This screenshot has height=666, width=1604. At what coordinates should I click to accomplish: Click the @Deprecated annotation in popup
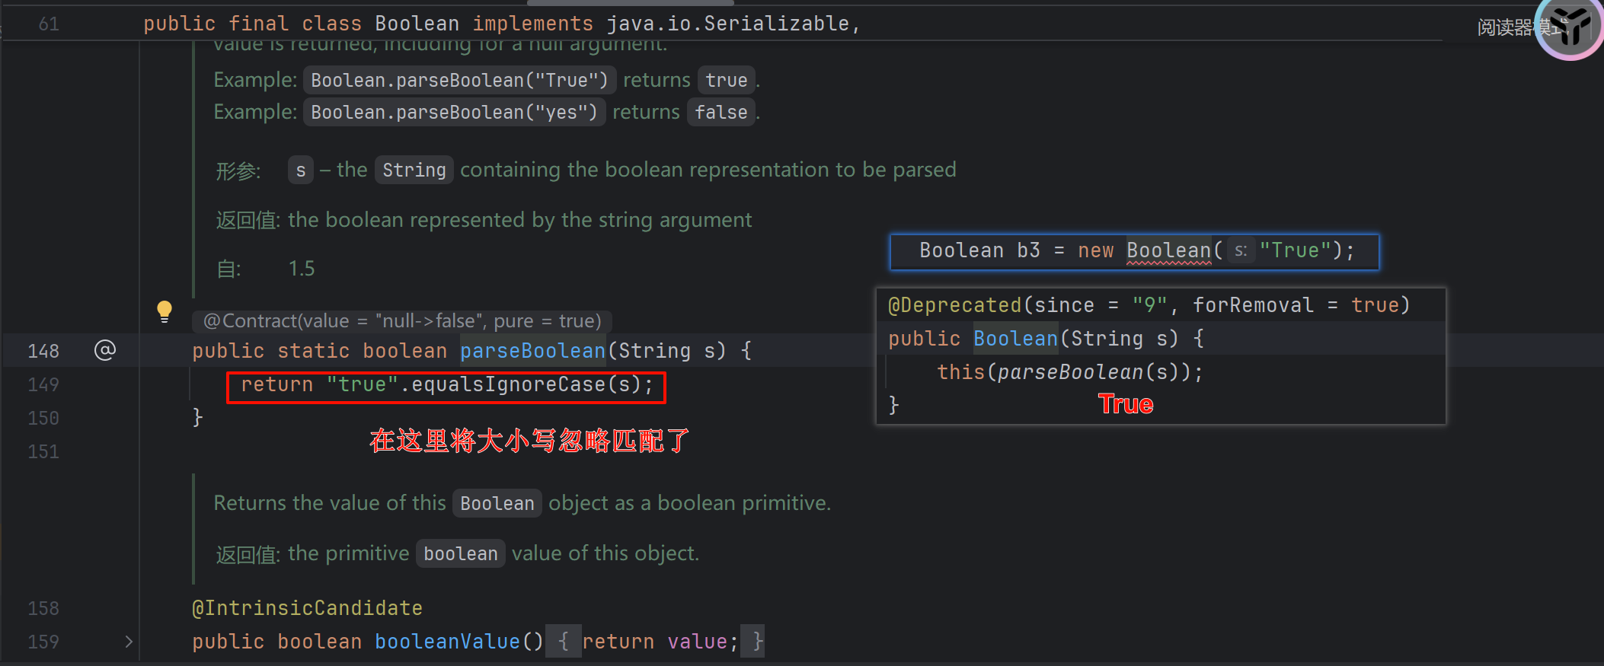coord(954,305)
